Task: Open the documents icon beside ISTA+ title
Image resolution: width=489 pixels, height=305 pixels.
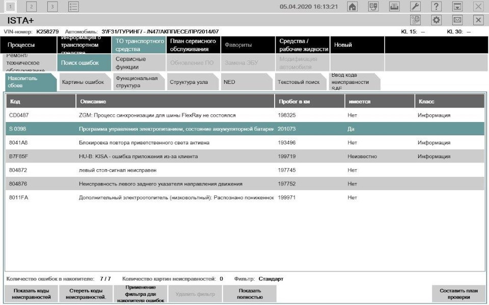Action: point(416,20)
